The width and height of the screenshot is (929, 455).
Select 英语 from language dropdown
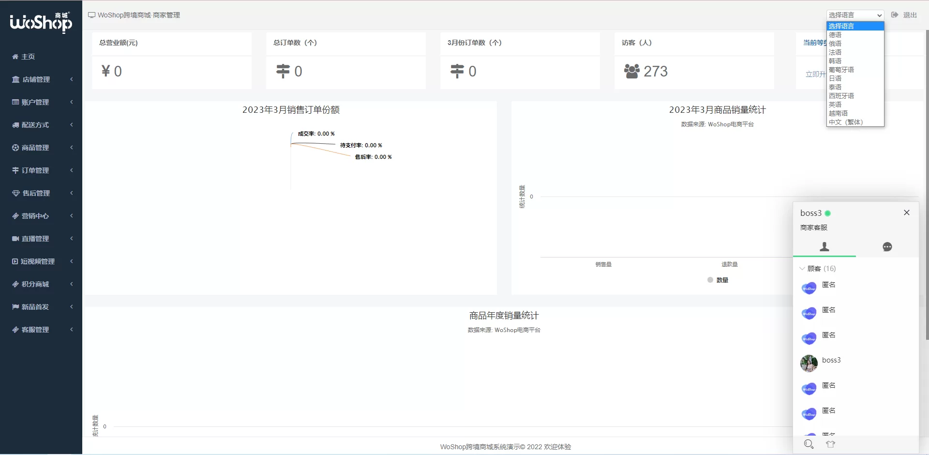(x=835, y=105)
